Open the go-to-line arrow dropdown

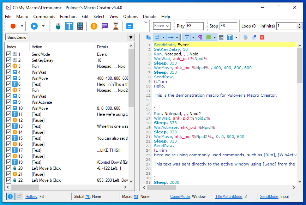click(177, 37)
